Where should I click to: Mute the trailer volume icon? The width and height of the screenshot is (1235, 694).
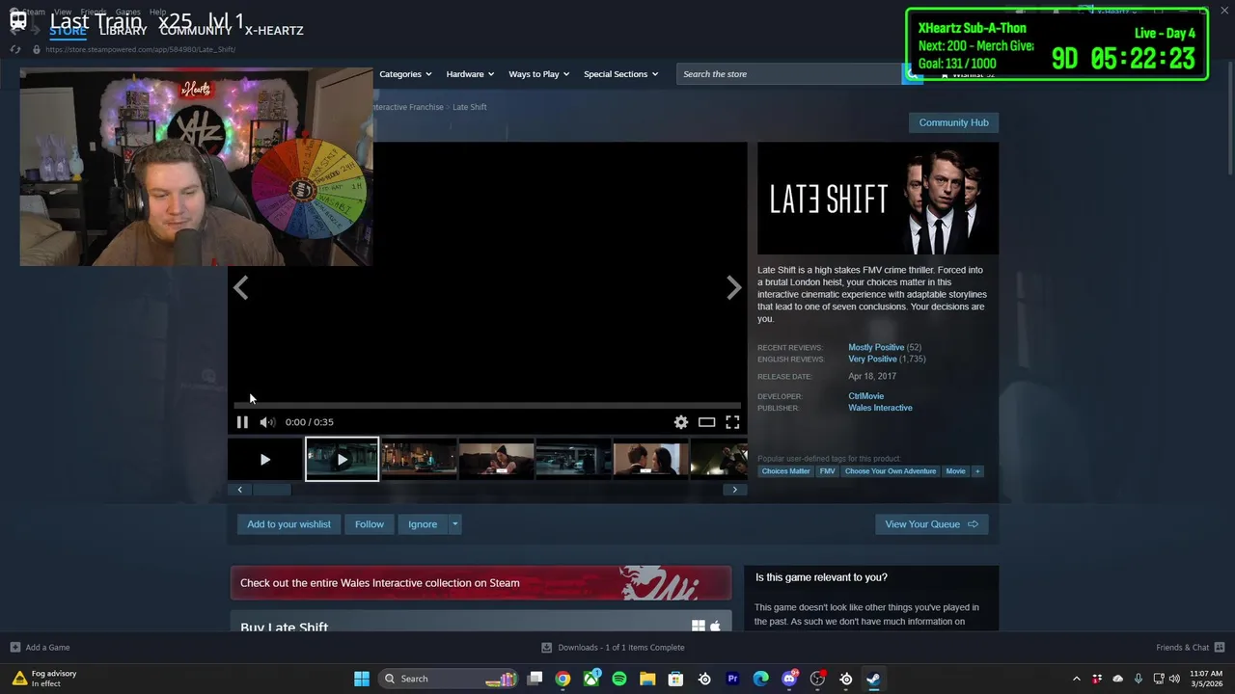tap(267, 422)
